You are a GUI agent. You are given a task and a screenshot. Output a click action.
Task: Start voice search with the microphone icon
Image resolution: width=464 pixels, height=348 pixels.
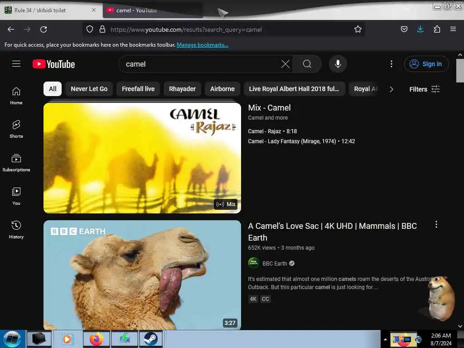pos(338,64)
